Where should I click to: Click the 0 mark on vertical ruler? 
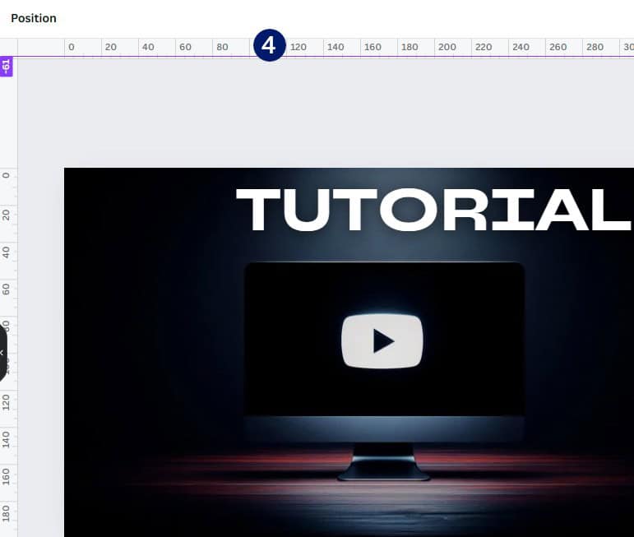coord(6,175)
